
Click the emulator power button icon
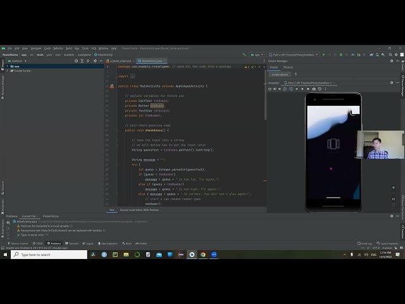click(x=270, y=89)
